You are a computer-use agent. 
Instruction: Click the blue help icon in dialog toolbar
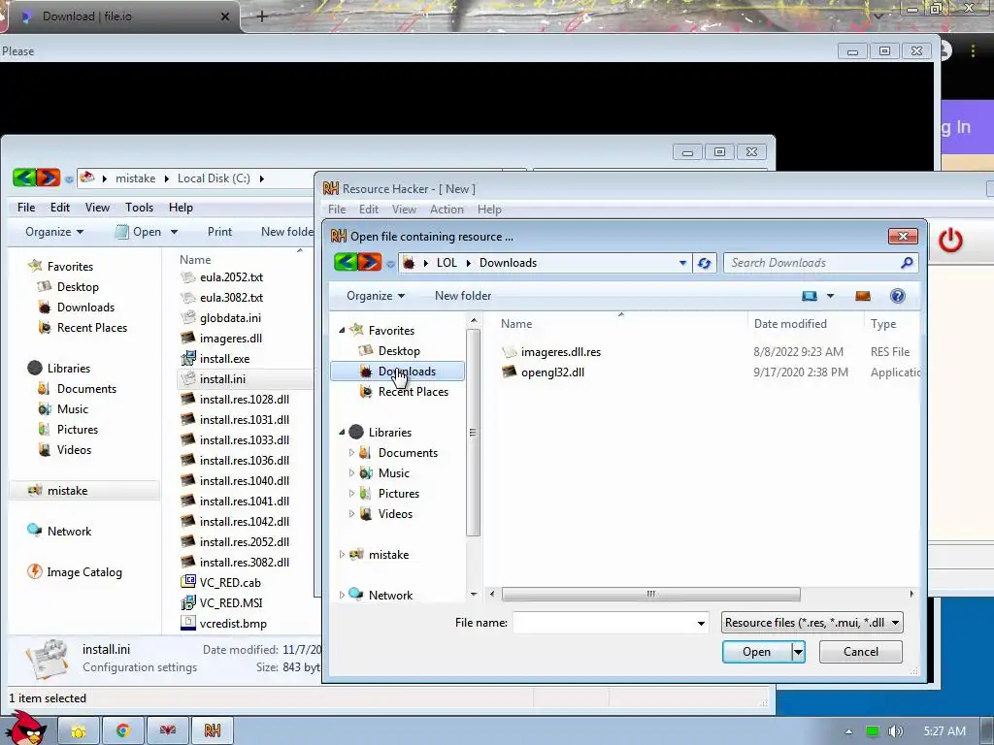(897, 296)
